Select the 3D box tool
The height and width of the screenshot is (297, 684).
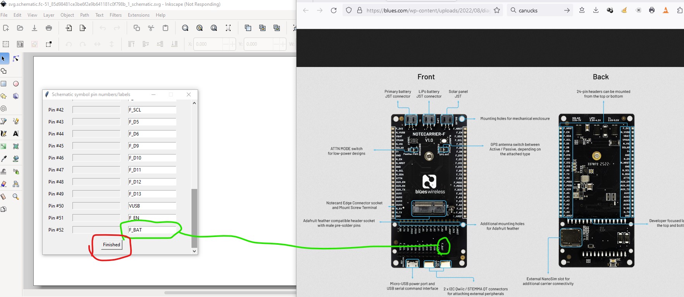(x=16, y=96)
